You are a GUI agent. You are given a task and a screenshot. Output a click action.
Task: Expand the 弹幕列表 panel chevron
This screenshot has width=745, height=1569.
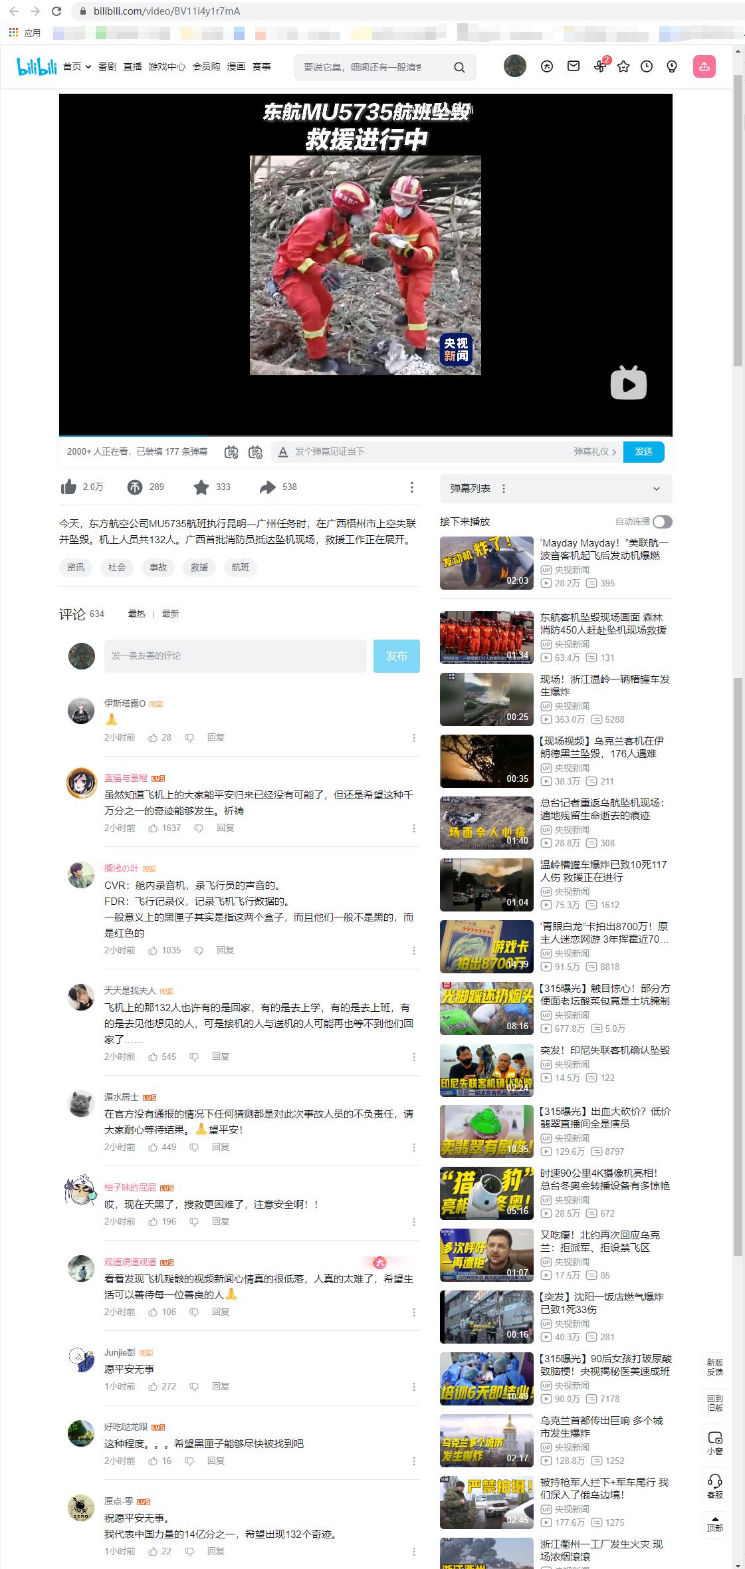(657, 489)
